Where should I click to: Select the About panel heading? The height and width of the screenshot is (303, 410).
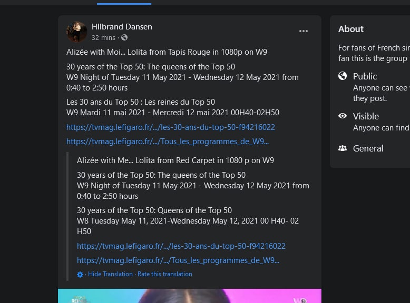(350, 29)
